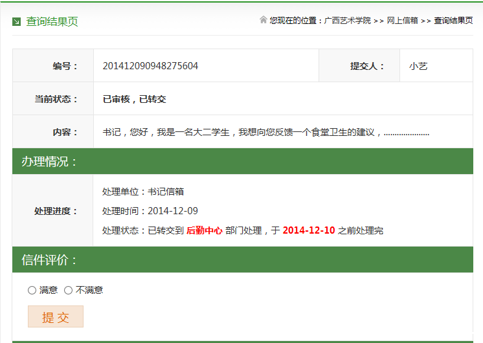Image resolution: width=483 pixels, height=343 pixels.
Task: Click the home icon in the breadcrumb
Action: pyautogui.click(x=264, y=20)
